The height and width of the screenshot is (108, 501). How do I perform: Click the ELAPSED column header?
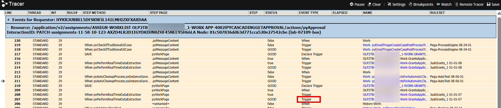coord(340,13)
